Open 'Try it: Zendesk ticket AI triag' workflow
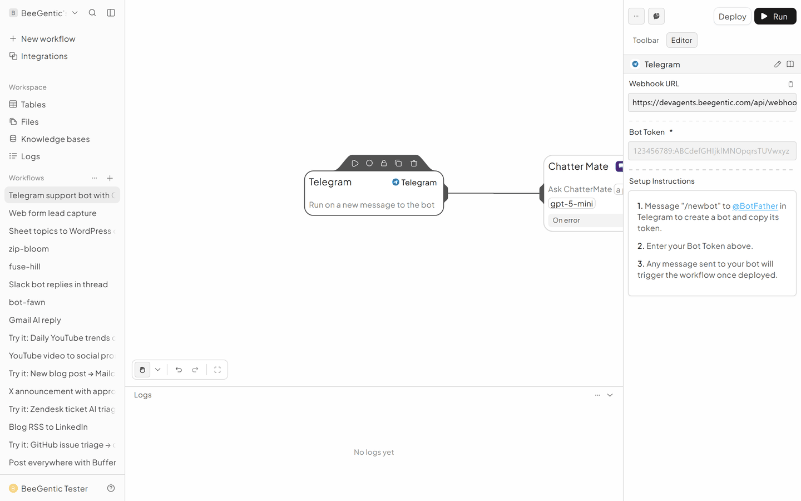801x501 pixels. coord(62,409)
